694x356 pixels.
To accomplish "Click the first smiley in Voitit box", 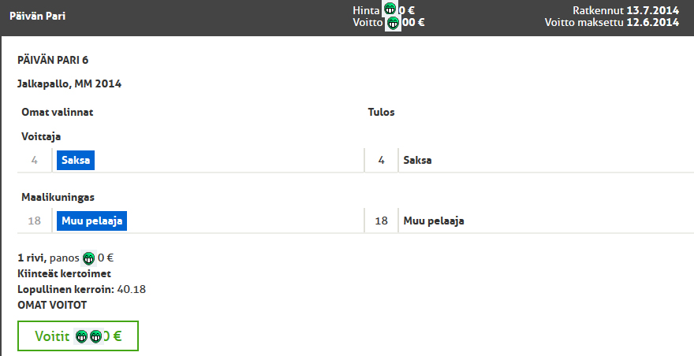I will 81,336.
